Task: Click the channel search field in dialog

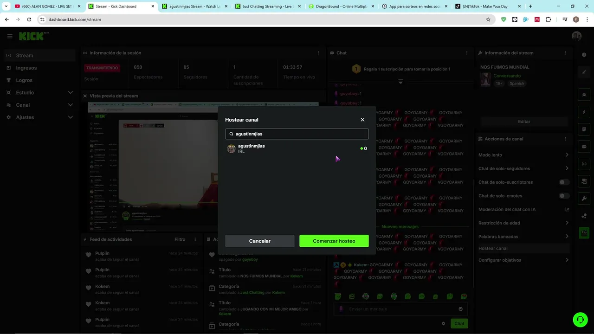Action: tap(297, 134)
